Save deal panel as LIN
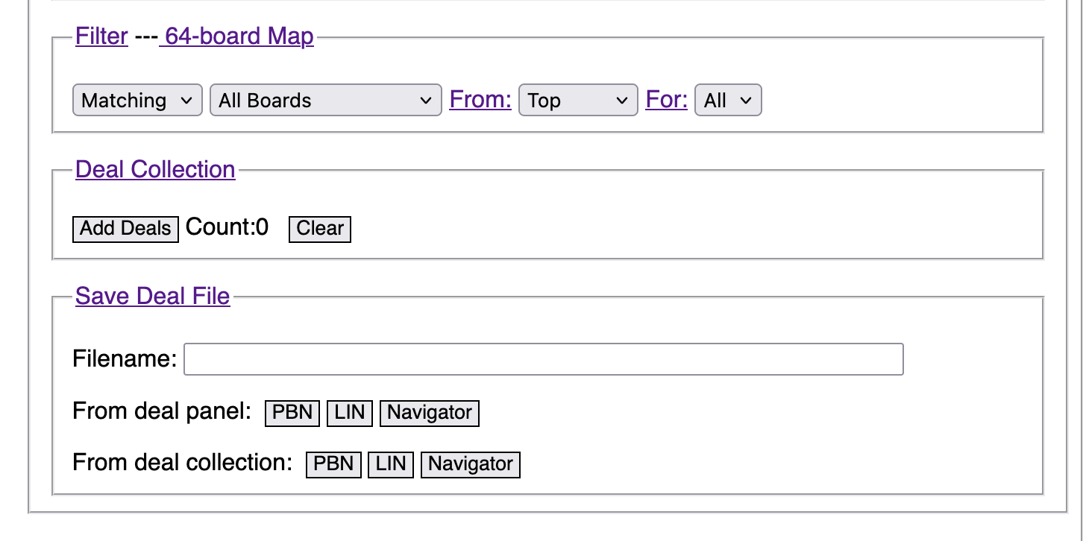Screen dimensions: 1083x541 tap(350, 413)
